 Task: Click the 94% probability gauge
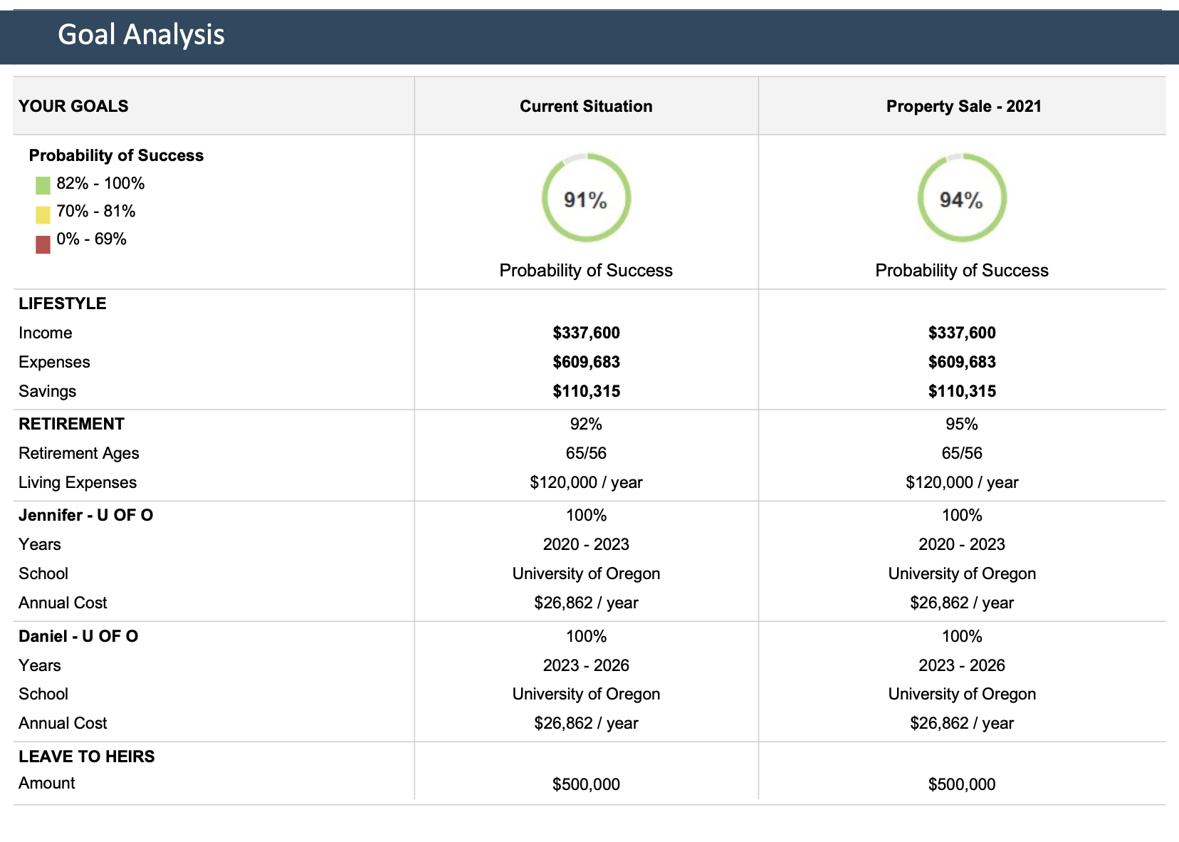[x=961, y=199]
